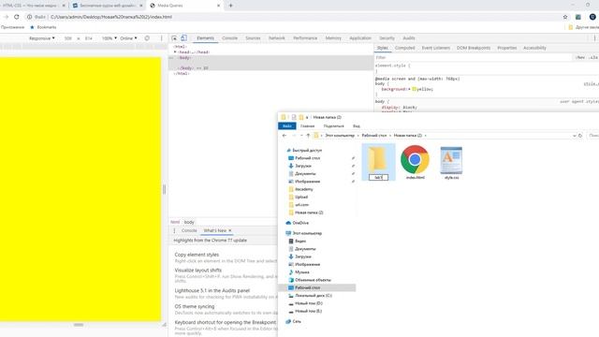Viewport: 599px width, 337px height.
Task: Go up one folder in Explorer
Action: [x=308, y=136]
